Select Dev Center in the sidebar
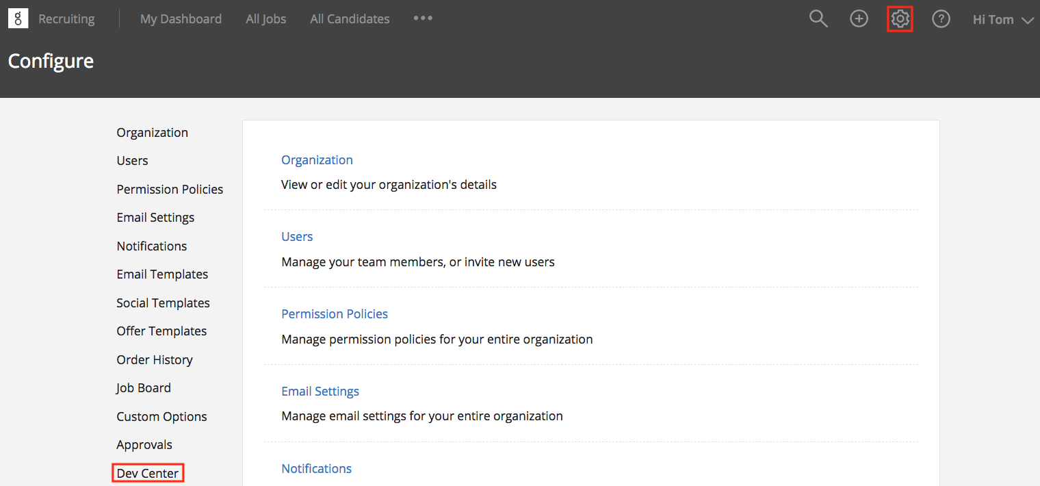Screen dimensions: 1040x486 tap(148, 473)
